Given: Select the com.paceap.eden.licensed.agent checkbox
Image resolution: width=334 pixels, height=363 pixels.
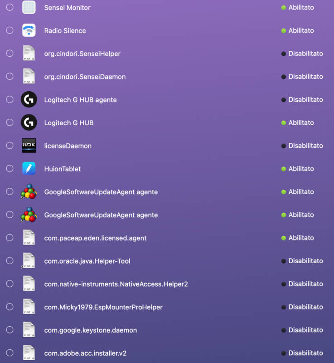Looking at the screenshot, I should click(10, 237).
